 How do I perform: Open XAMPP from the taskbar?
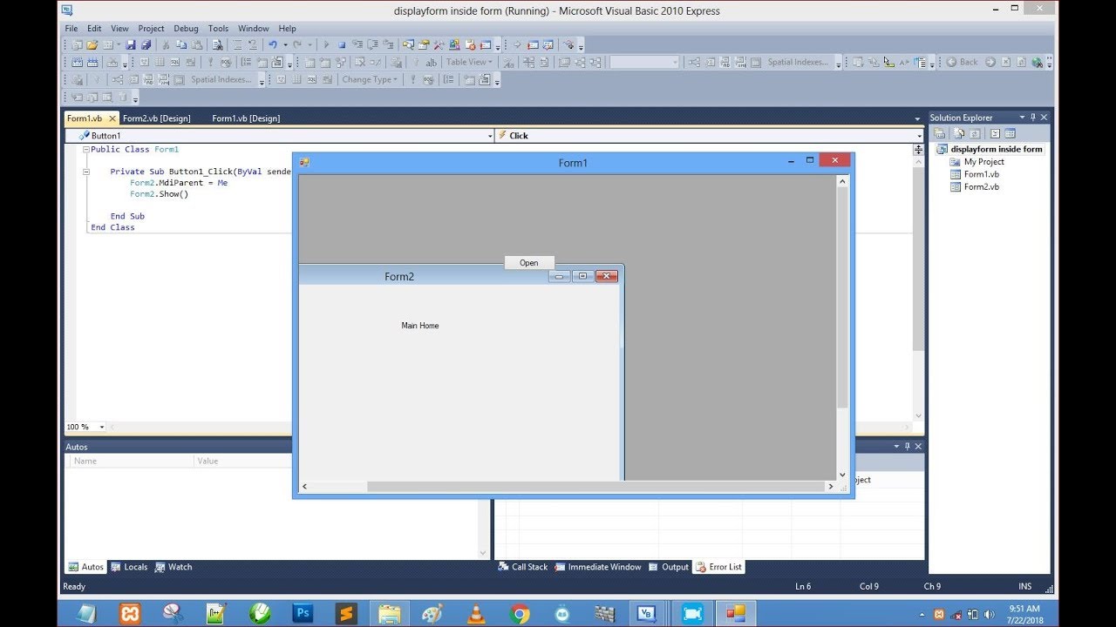[x=129, y=614]
